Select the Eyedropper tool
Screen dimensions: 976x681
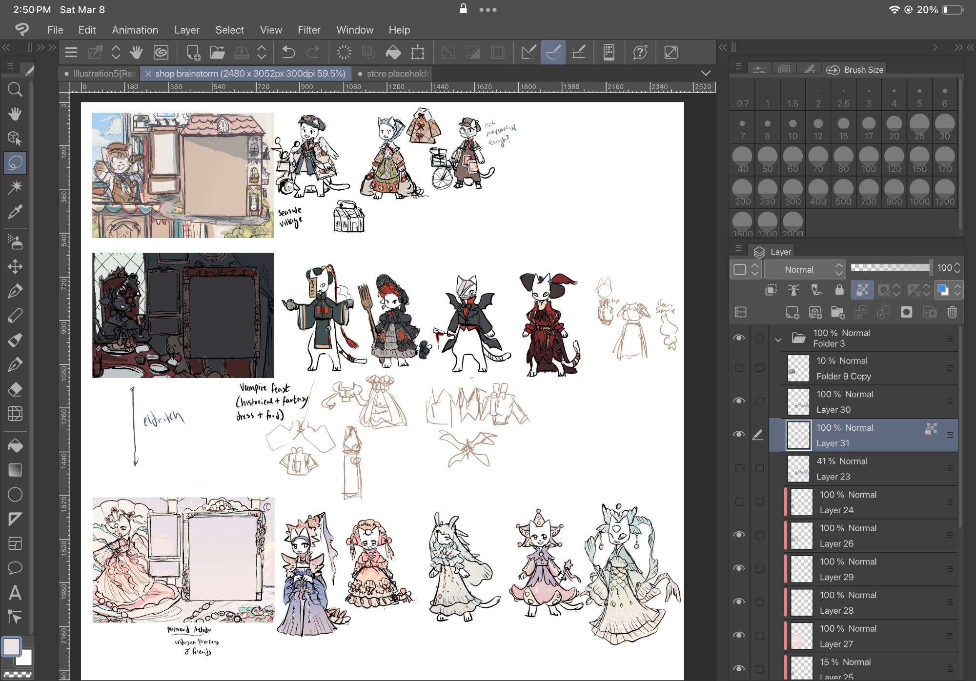point(15,212)
